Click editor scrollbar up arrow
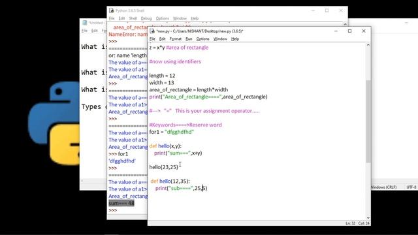The image size is (418, 235). click(368, 45)
